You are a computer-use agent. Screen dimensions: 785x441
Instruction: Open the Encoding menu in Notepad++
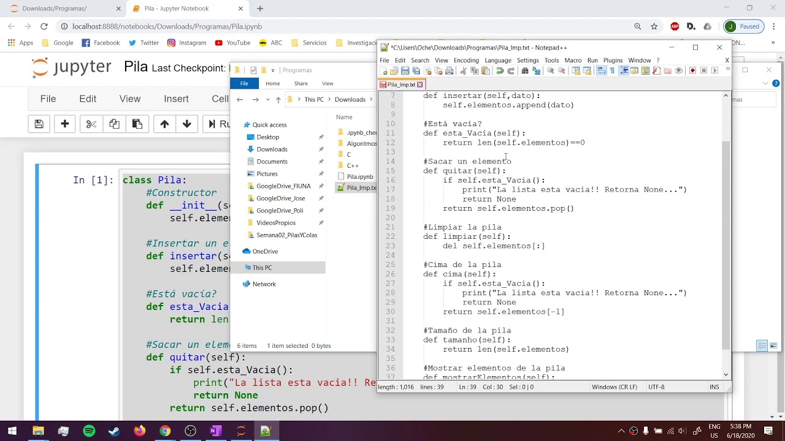pyautogui.click(x=466, y=60)
